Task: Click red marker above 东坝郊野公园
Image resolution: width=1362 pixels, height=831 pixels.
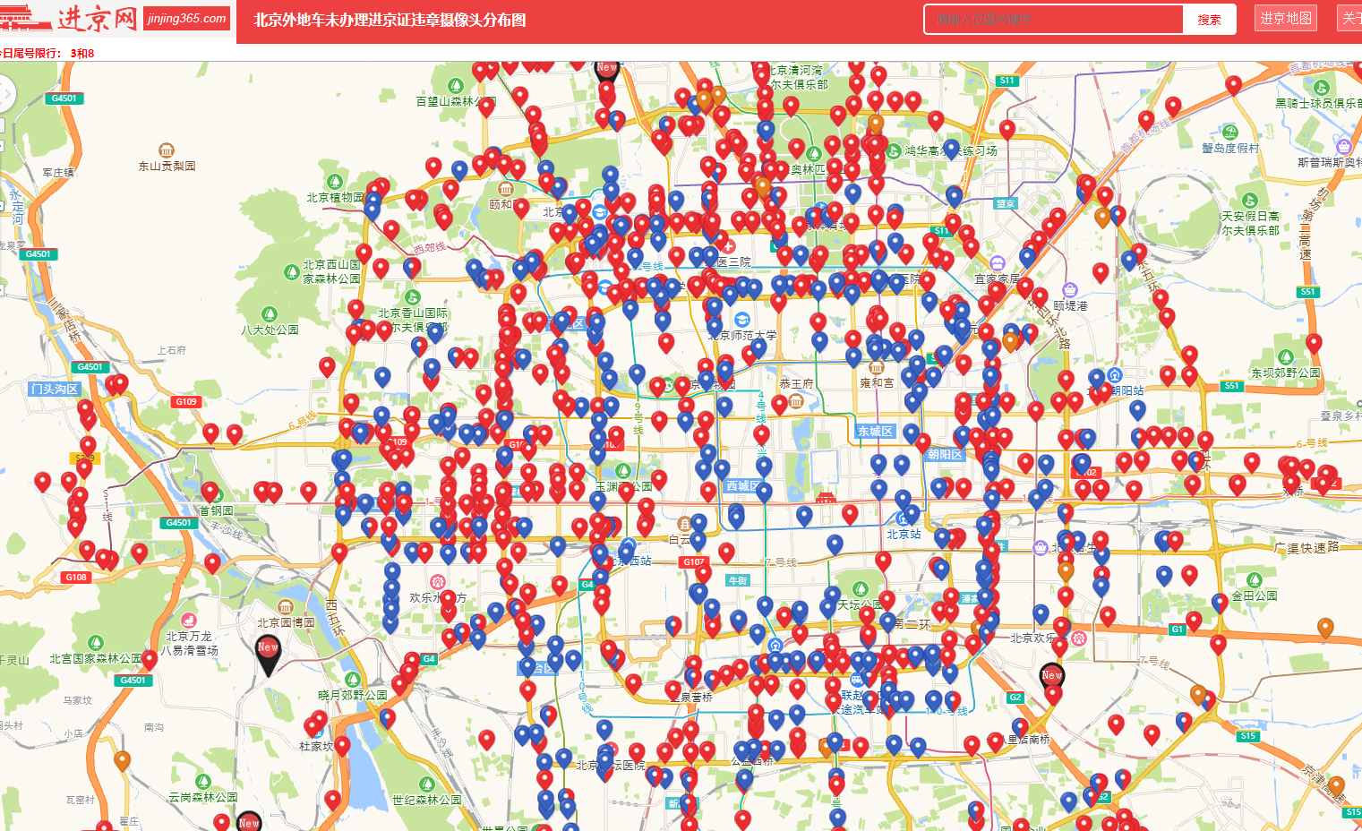Action: pos(1314,342)
